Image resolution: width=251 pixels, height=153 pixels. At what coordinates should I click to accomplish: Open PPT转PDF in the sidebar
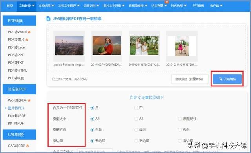pyautogui.click(x=16, y=123)
